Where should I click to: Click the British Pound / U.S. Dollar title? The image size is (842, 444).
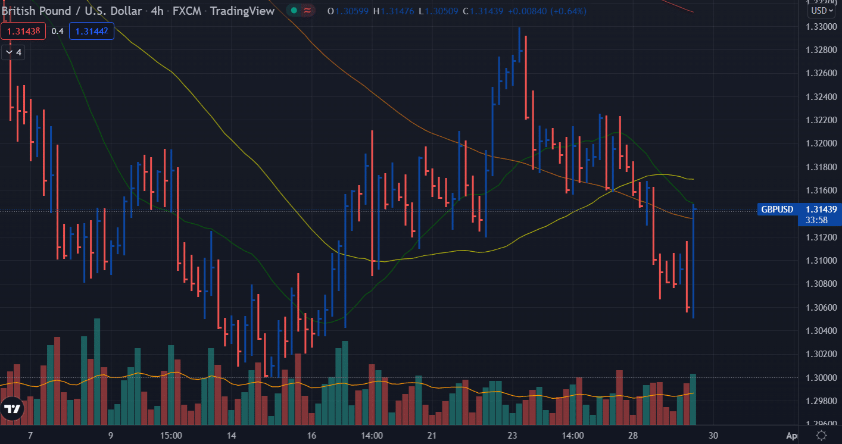[x=71, y=11]
